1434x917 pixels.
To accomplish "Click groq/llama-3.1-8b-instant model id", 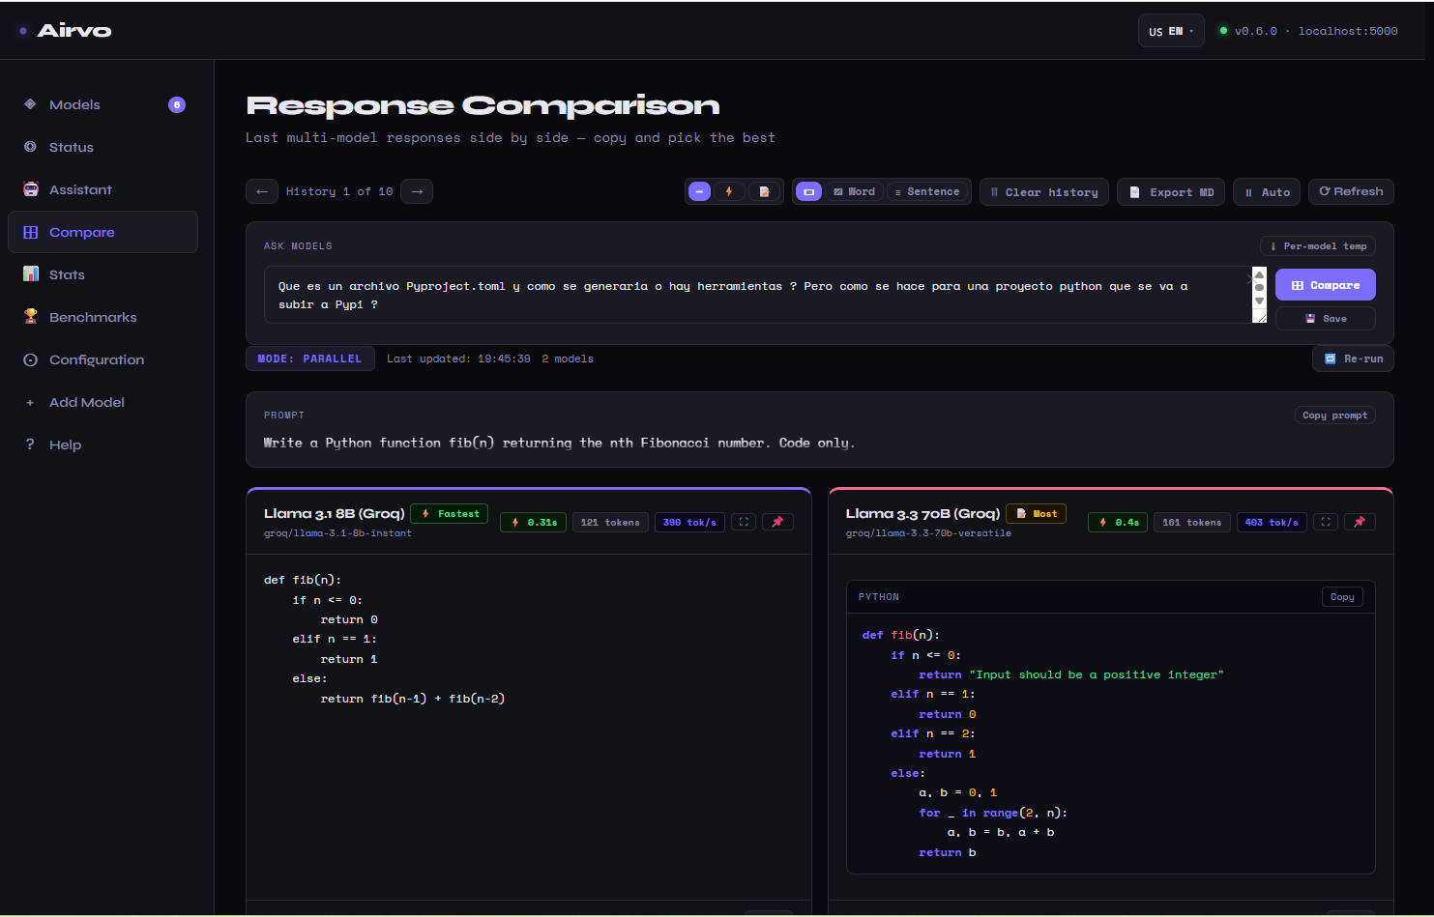I will 337,533.
